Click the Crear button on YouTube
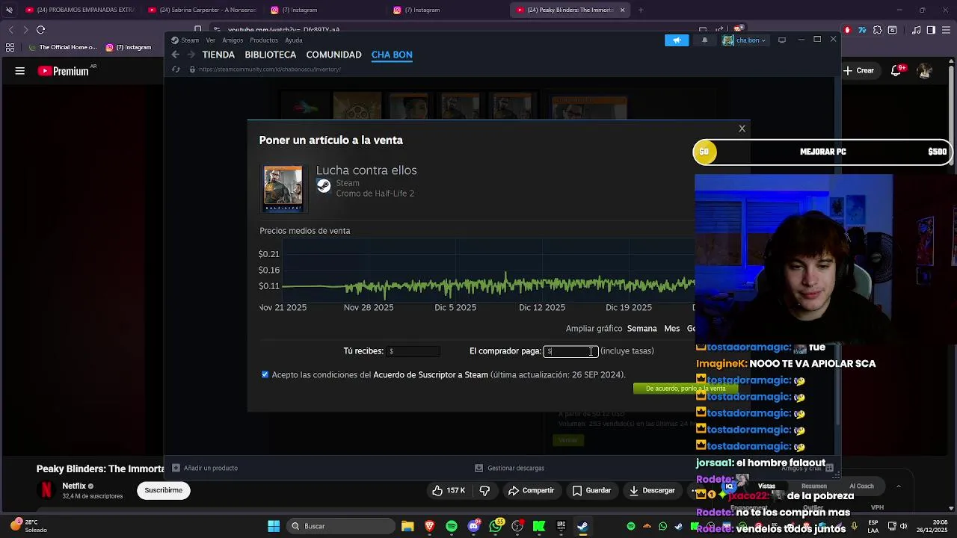The image size is (957, 538). pos(858,70)
